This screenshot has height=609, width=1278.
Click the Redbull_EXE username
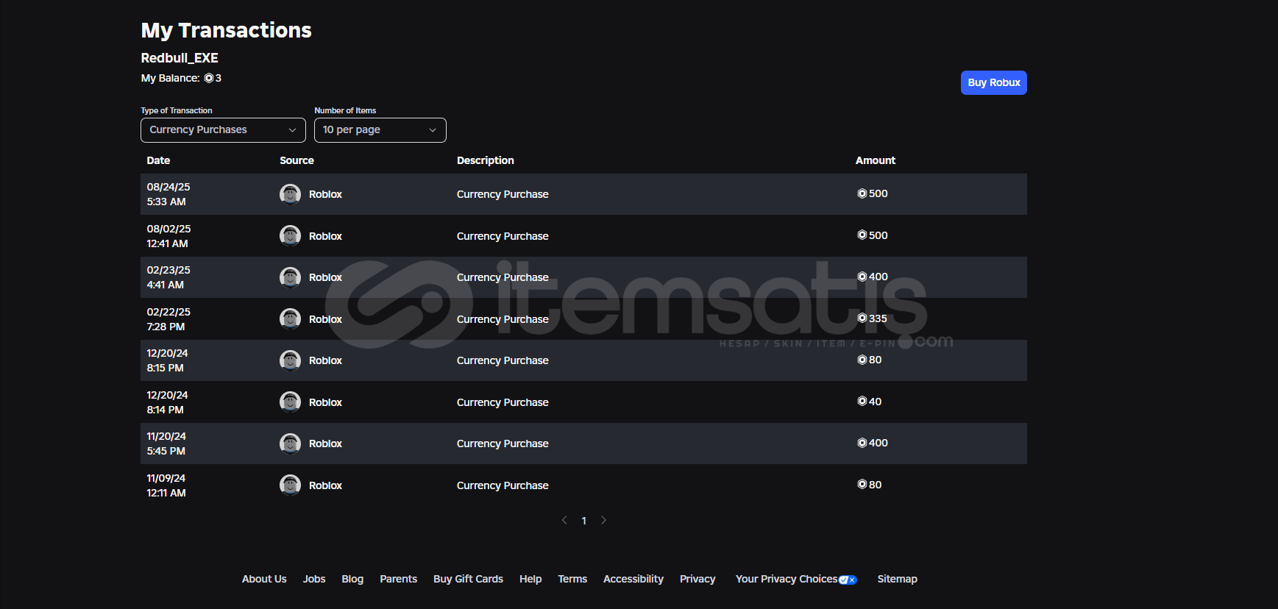(x=180, y=58)
